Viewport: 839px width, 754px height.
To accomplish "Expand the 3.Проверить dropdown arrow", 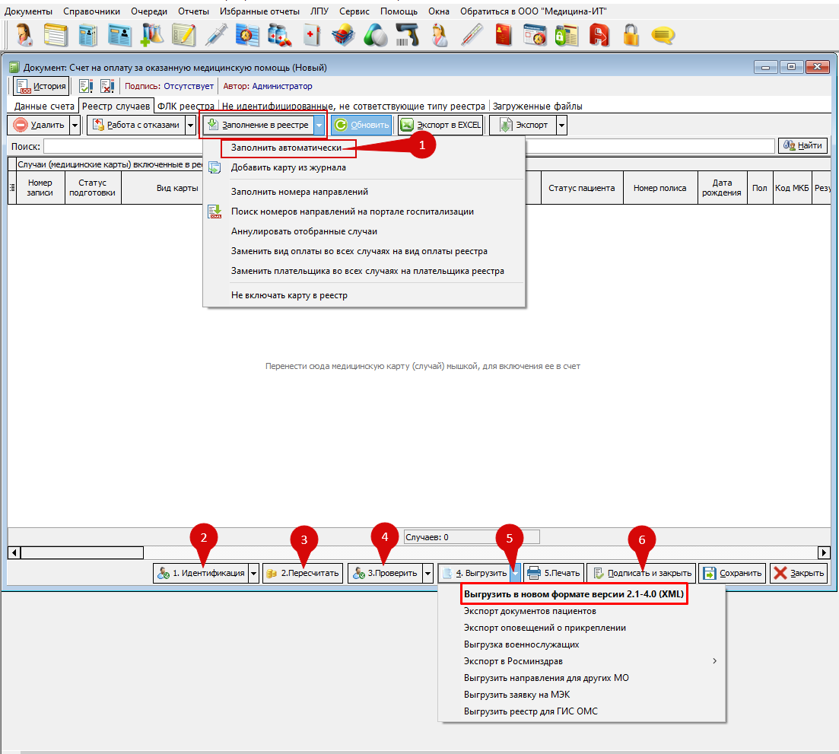I will [x=427, y=573].
